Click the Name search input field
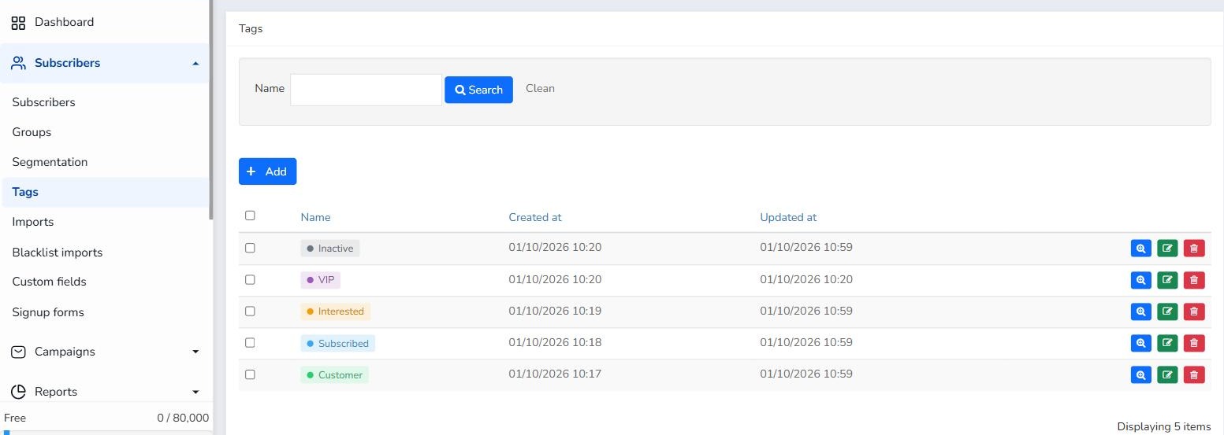 click(366, 90)
